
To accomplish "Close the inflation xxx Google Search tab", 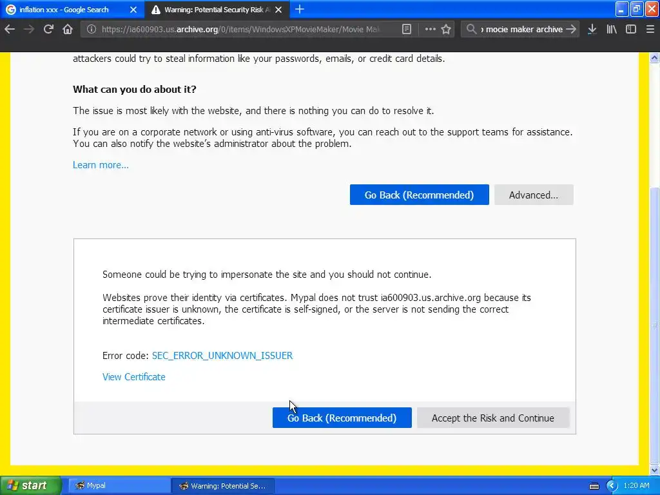I will click(x=133, y=10).
